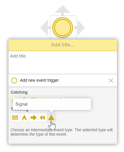The image size is (124, 152).
Task: Click the event circle icon in trigger row
Action: click(14, 81)
